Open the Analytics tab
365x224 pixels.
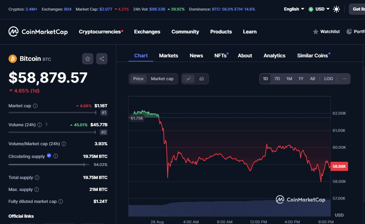[x=274, y=56]
